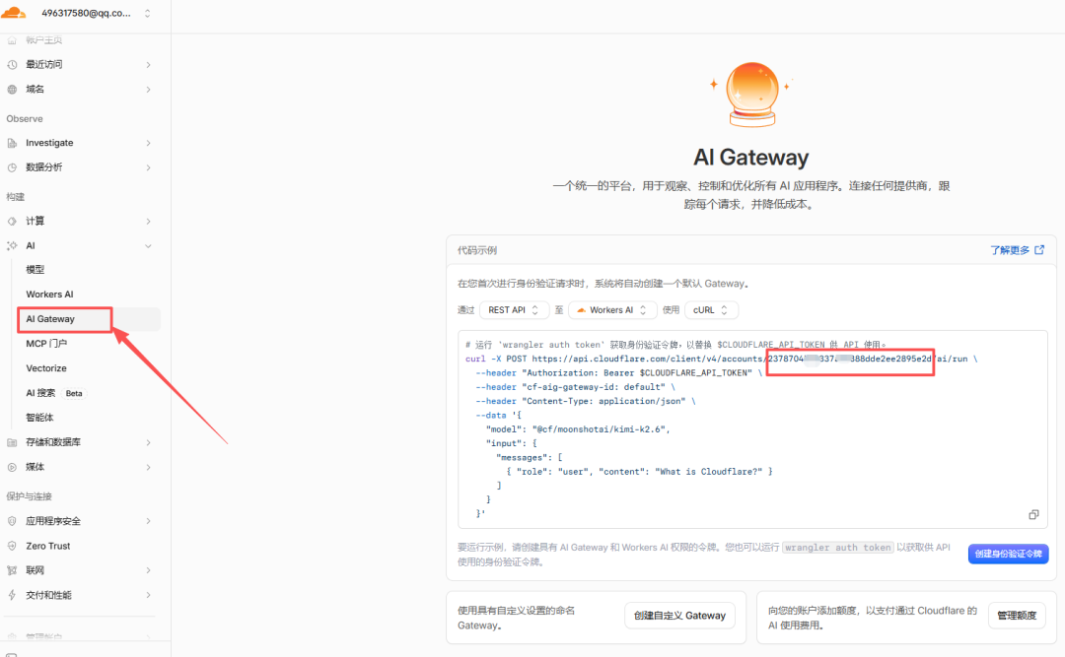The image size is (1065, 657).
Task: Click the Zero Trust icon
Action: (12, 546)
